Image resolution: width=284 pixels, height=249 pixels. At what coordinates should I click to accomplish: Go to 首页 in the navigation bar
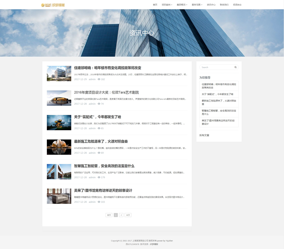click(x=155, y=5)
